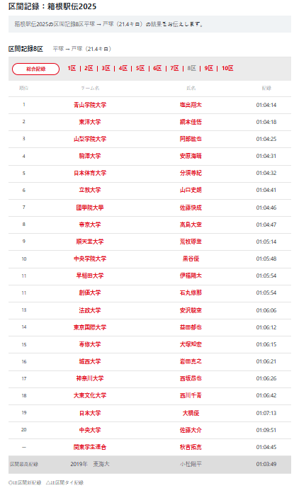Switch to the 2区 section tab
This screenshot has height=493, width=294.
click(x=89, y=68)
